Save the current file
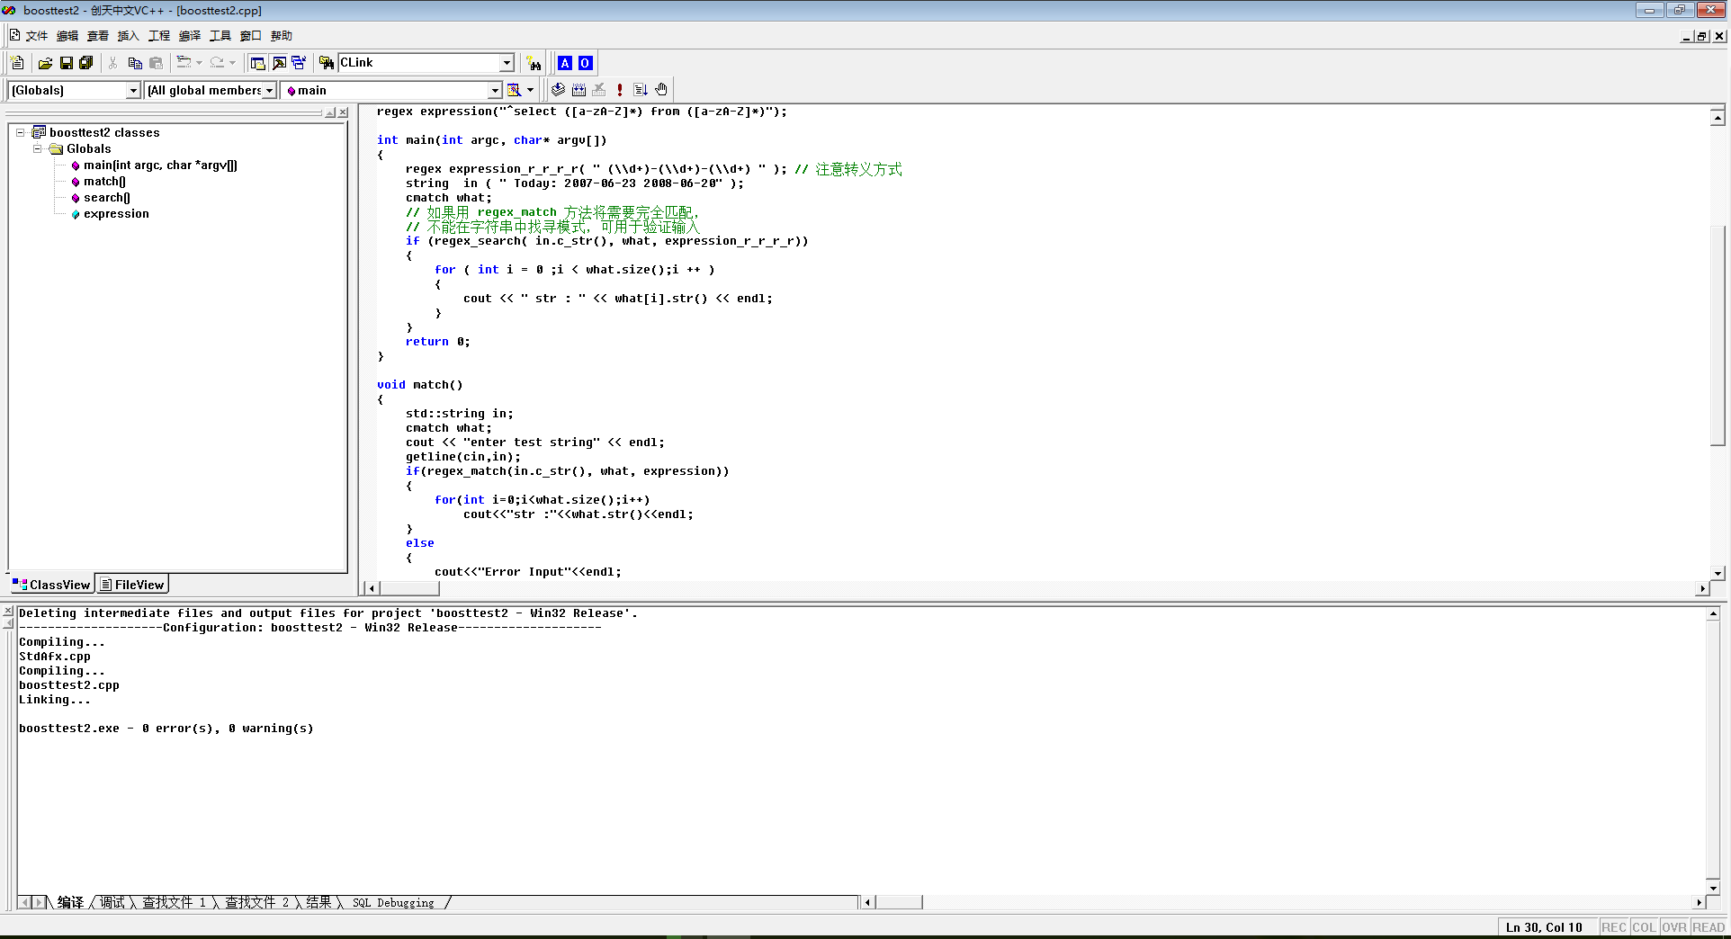The height and width of the screenshot is (939, 1731). pos(66,63)
